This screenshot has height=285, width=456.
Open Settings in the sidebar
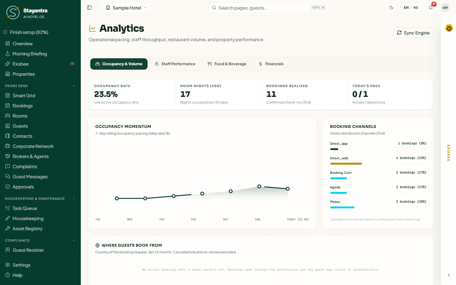coord(41,265)
